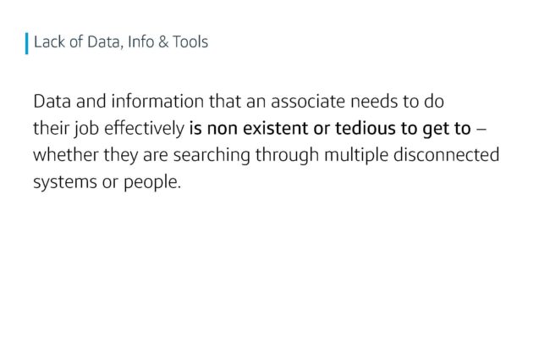550x344 pixels.
Task: Select the "Lack of Data, Info & Tools" heading
Action: point(121,42)
